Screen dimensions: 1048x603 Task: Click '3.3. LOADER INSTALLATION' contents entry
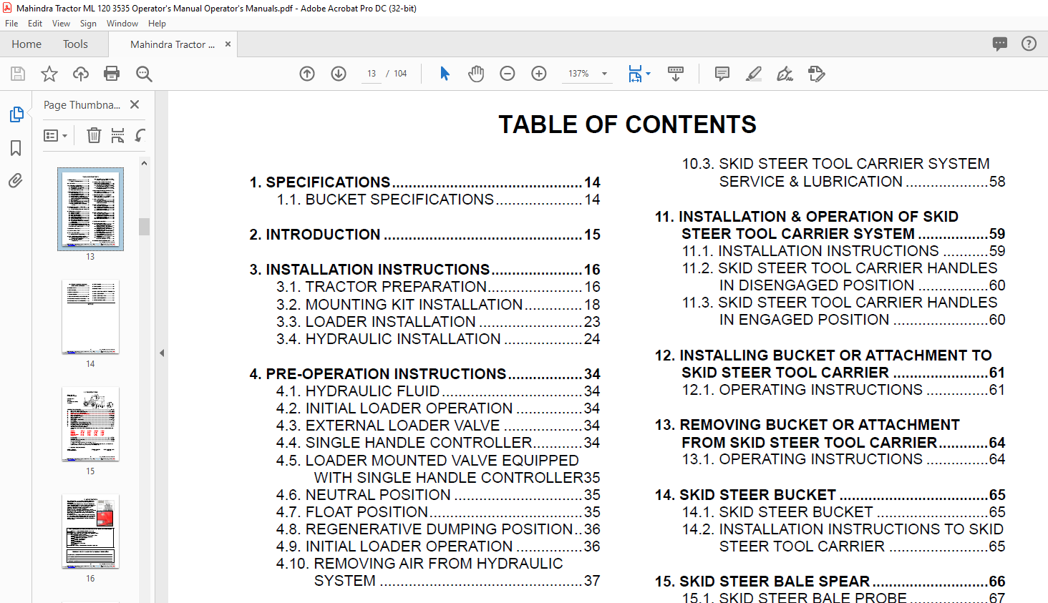click(x=438, y=322)
